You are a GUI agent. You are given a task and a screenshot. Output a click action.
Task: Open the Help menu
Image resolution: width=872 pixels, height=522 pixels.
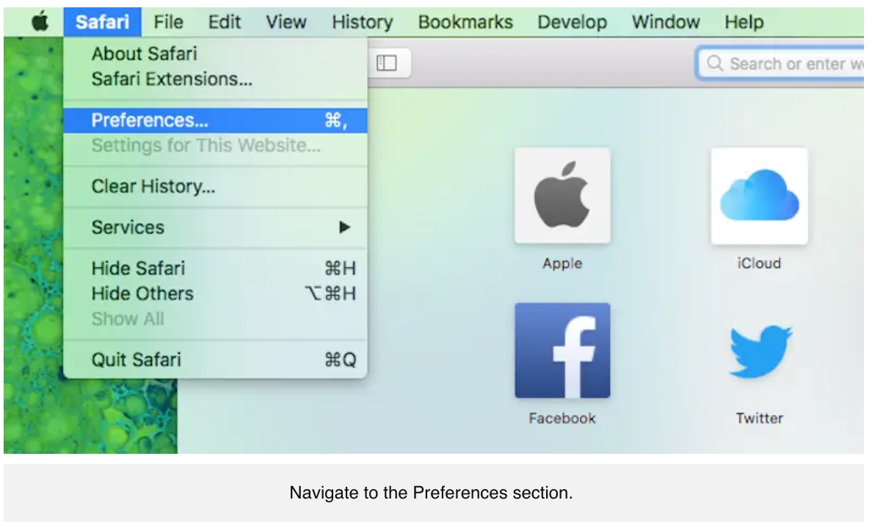744,22
